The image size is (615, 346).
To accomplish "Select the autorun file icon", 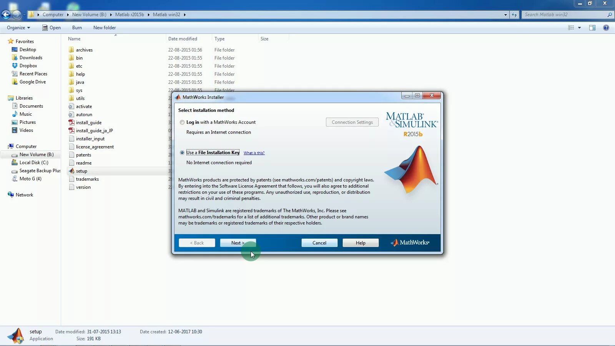I will 71,115.
